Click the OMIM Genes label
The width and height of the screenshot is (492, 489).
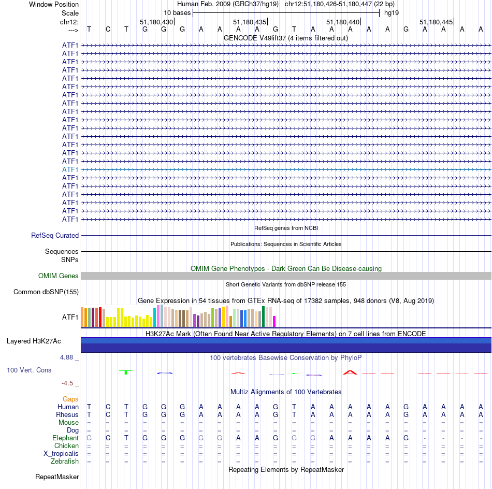tap(59, 276)
